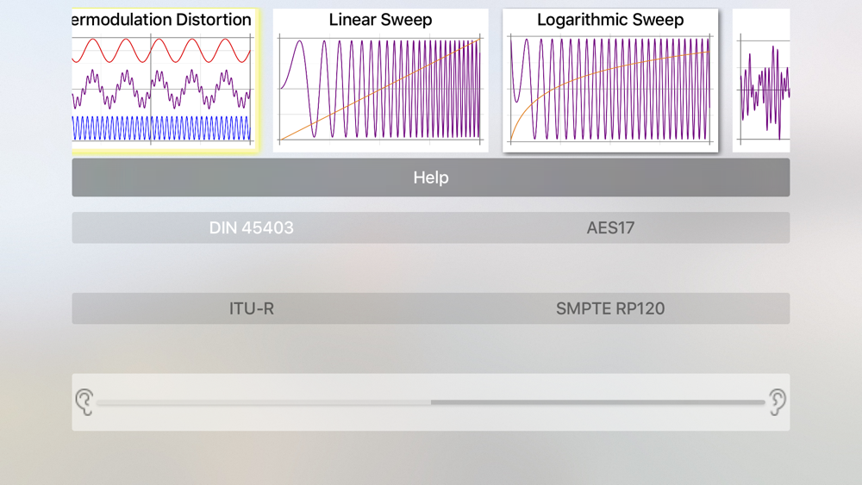Open the Logarithmic Sweep signal card

coord(610,80)
